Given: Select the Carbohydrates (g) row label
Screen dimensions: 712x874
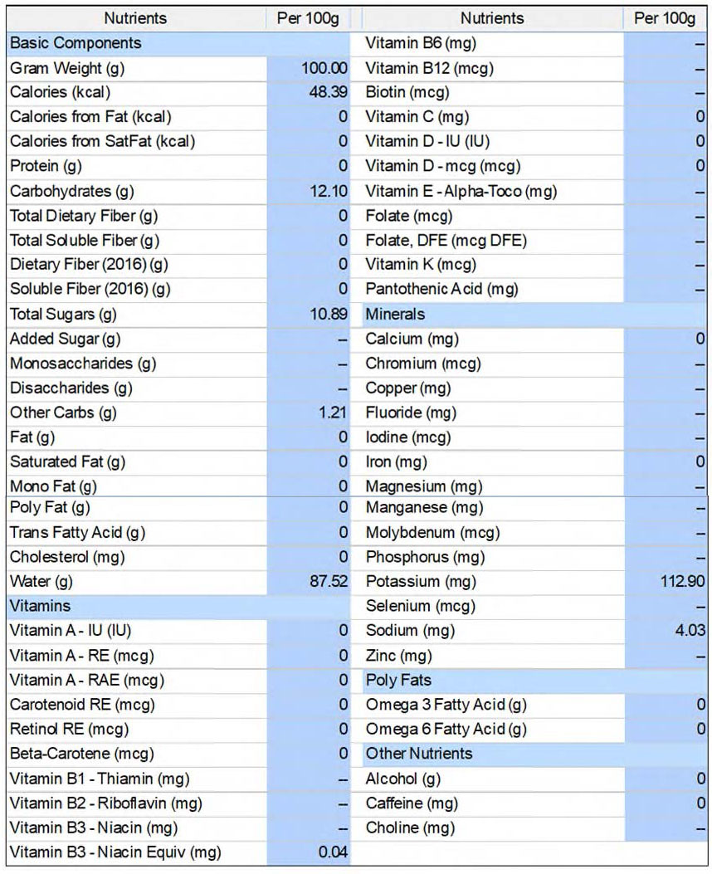Looking at the screenshot, I should (x=72, y=191).
